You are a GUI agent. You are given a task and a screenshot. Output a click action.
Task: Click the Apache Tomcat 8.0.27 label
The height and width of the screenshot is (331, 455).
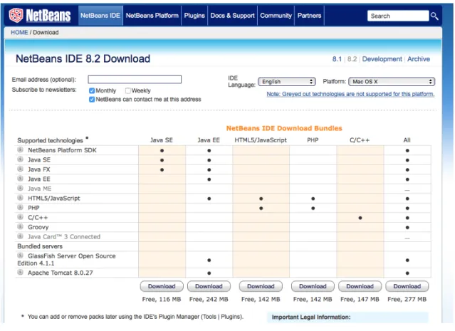click(61, 273)
